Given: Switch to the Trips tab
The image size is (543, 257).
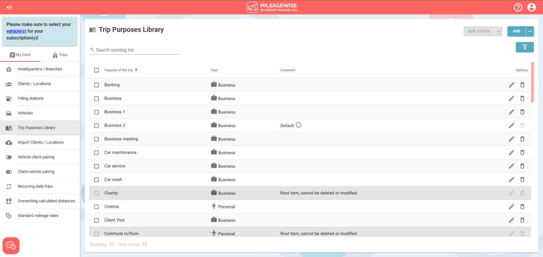Looking at the screenshot, I should [60, 55].
